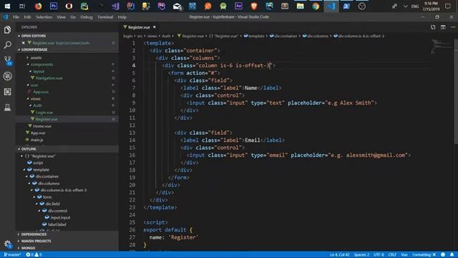The width and height of the screenshot is (458, 258).
Task: Click the Windows Start button
Action: click(7, 6)
